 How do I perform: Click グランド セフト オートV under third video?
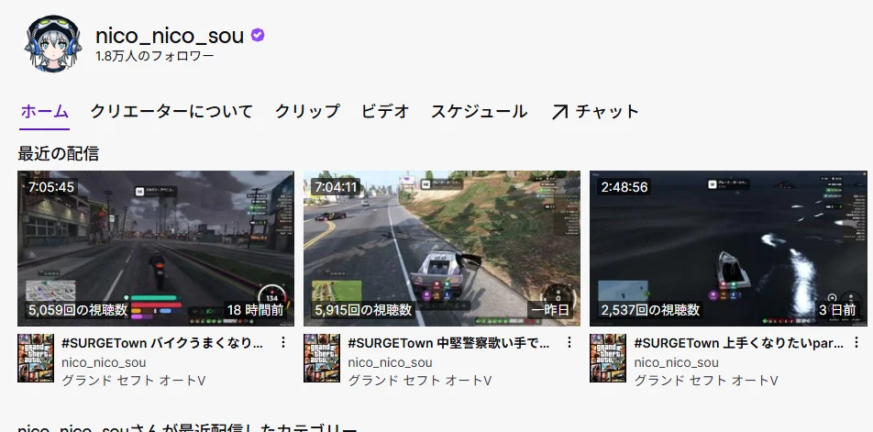tap(706, 381)
